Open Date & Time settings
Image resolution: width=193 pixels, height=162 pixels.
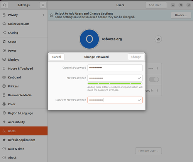24,149
